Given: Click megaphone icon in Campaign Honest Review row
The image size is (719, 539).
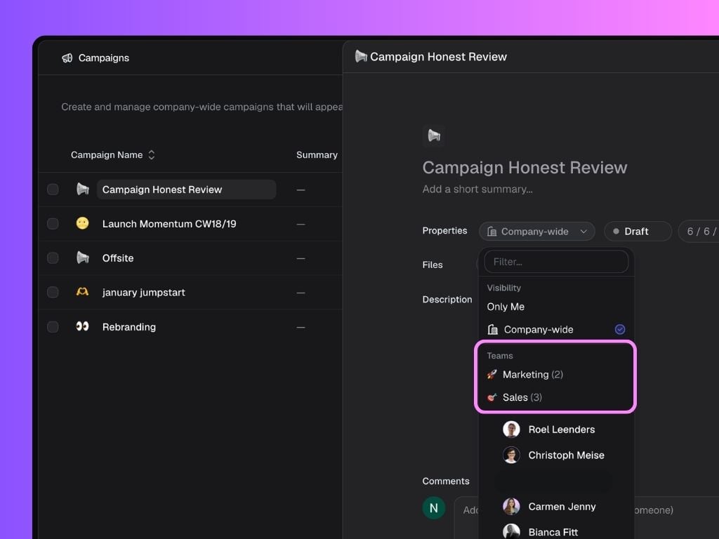Looking at the screenshot, I should pos(83,189).
